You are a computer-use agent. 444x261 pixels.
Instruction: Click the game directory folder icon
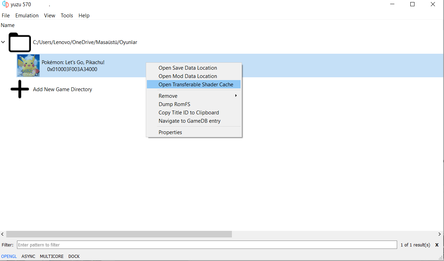tap(20, 42)
